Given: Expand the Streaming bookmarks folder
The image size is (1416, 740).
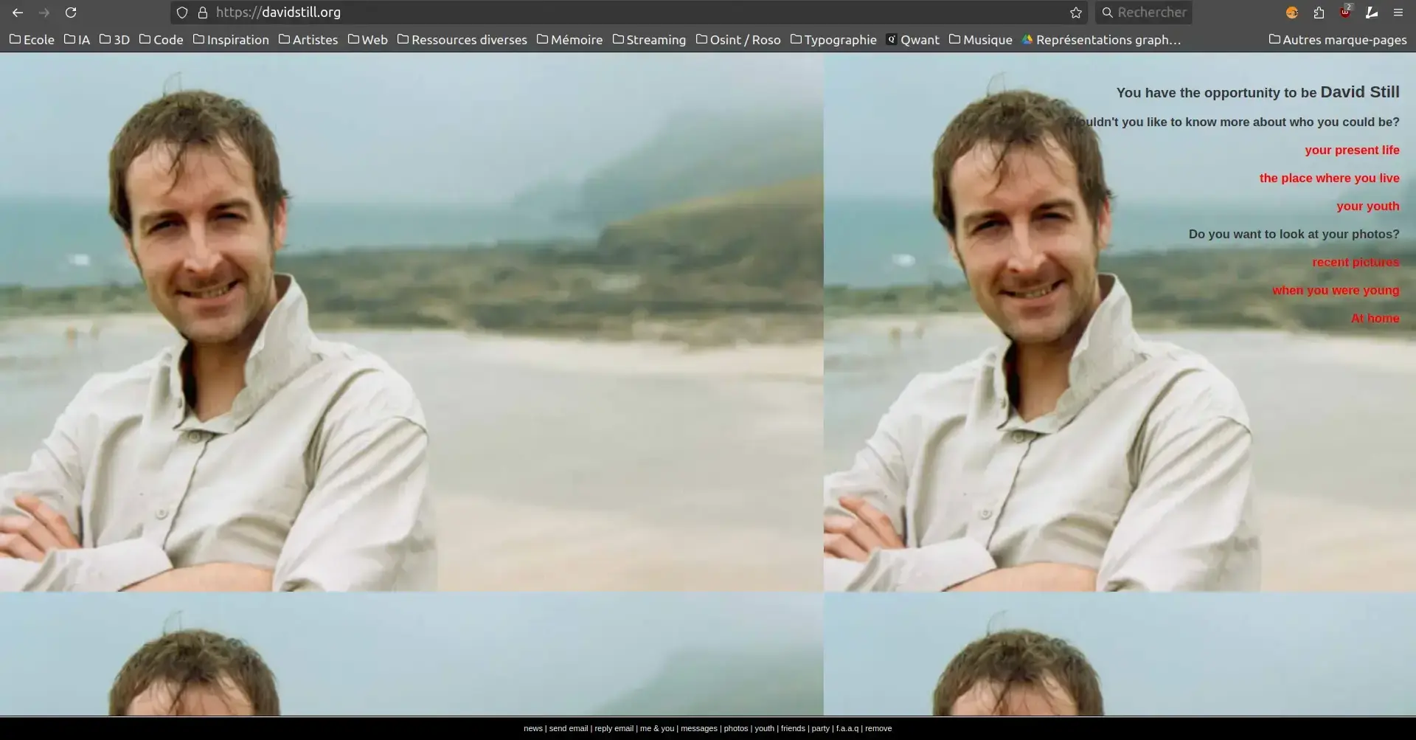Looking at the screenshot, I should coord(649,40).
